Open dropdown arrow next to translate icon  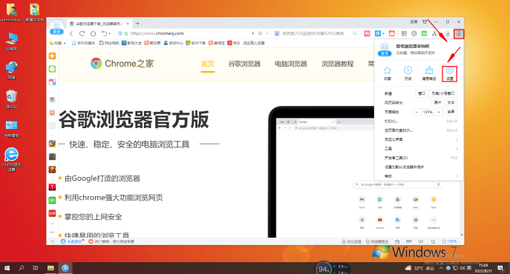point(383,34)
